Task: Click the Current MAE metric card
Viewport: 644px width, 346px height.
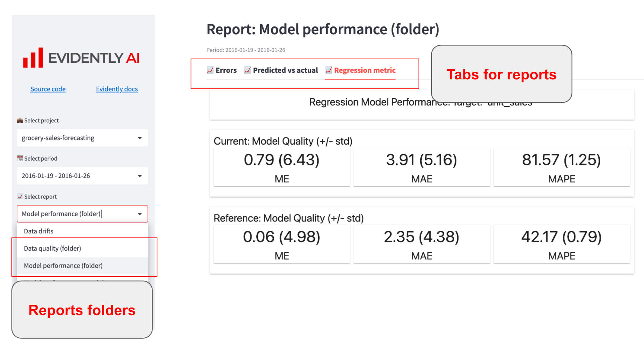Action: [421, 167]
